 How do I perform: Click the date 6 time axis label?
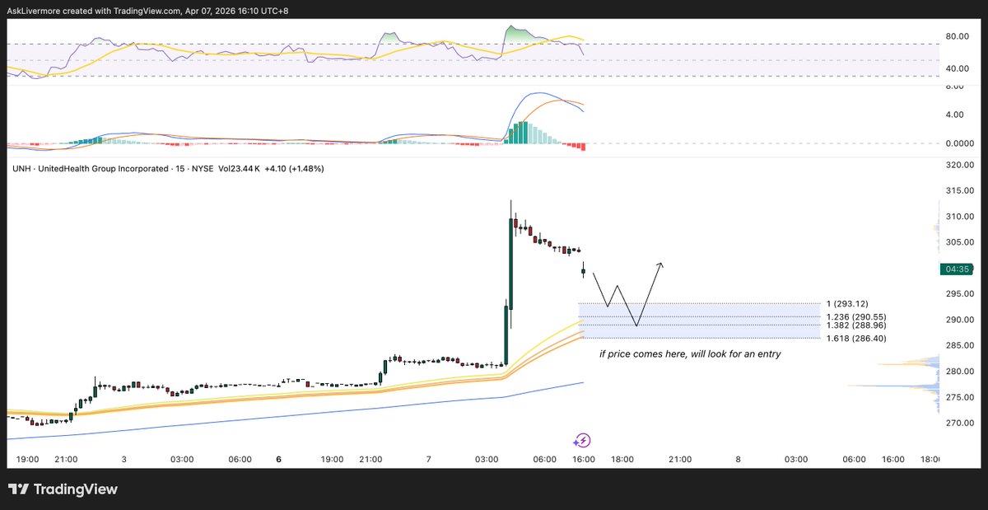point(278,460)
